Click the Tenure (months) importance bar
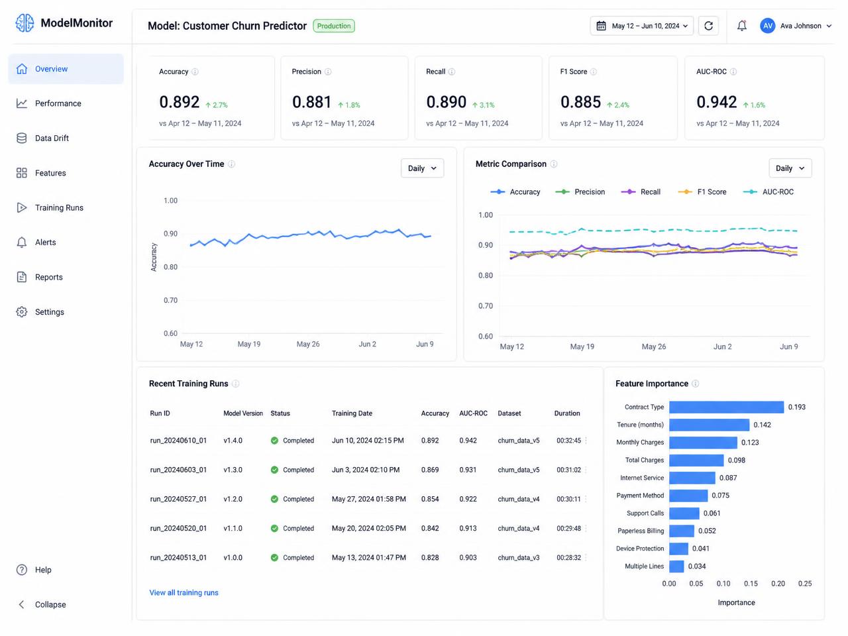The image size is (848, 636). click(x=709, y=425)
